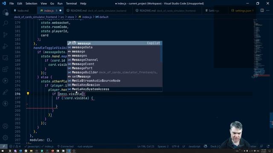
Task: Click the Windows Start button on the taskbar
Action: click(x=3, y=151)
